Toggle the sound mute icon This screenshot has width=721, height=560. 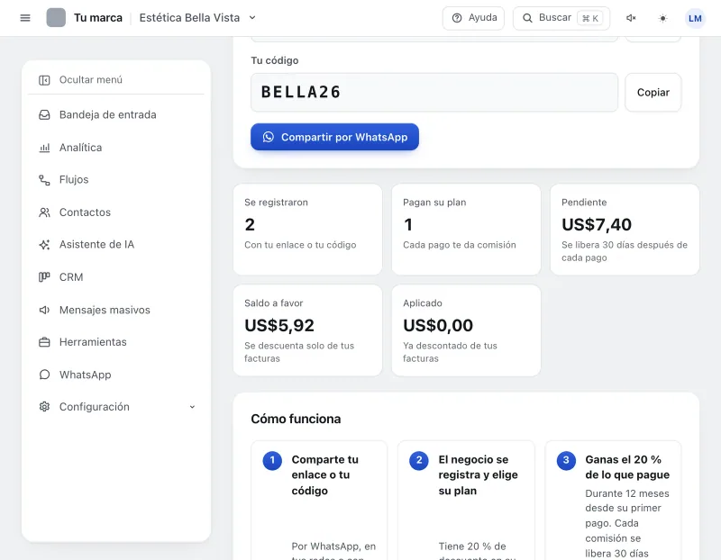631,18
